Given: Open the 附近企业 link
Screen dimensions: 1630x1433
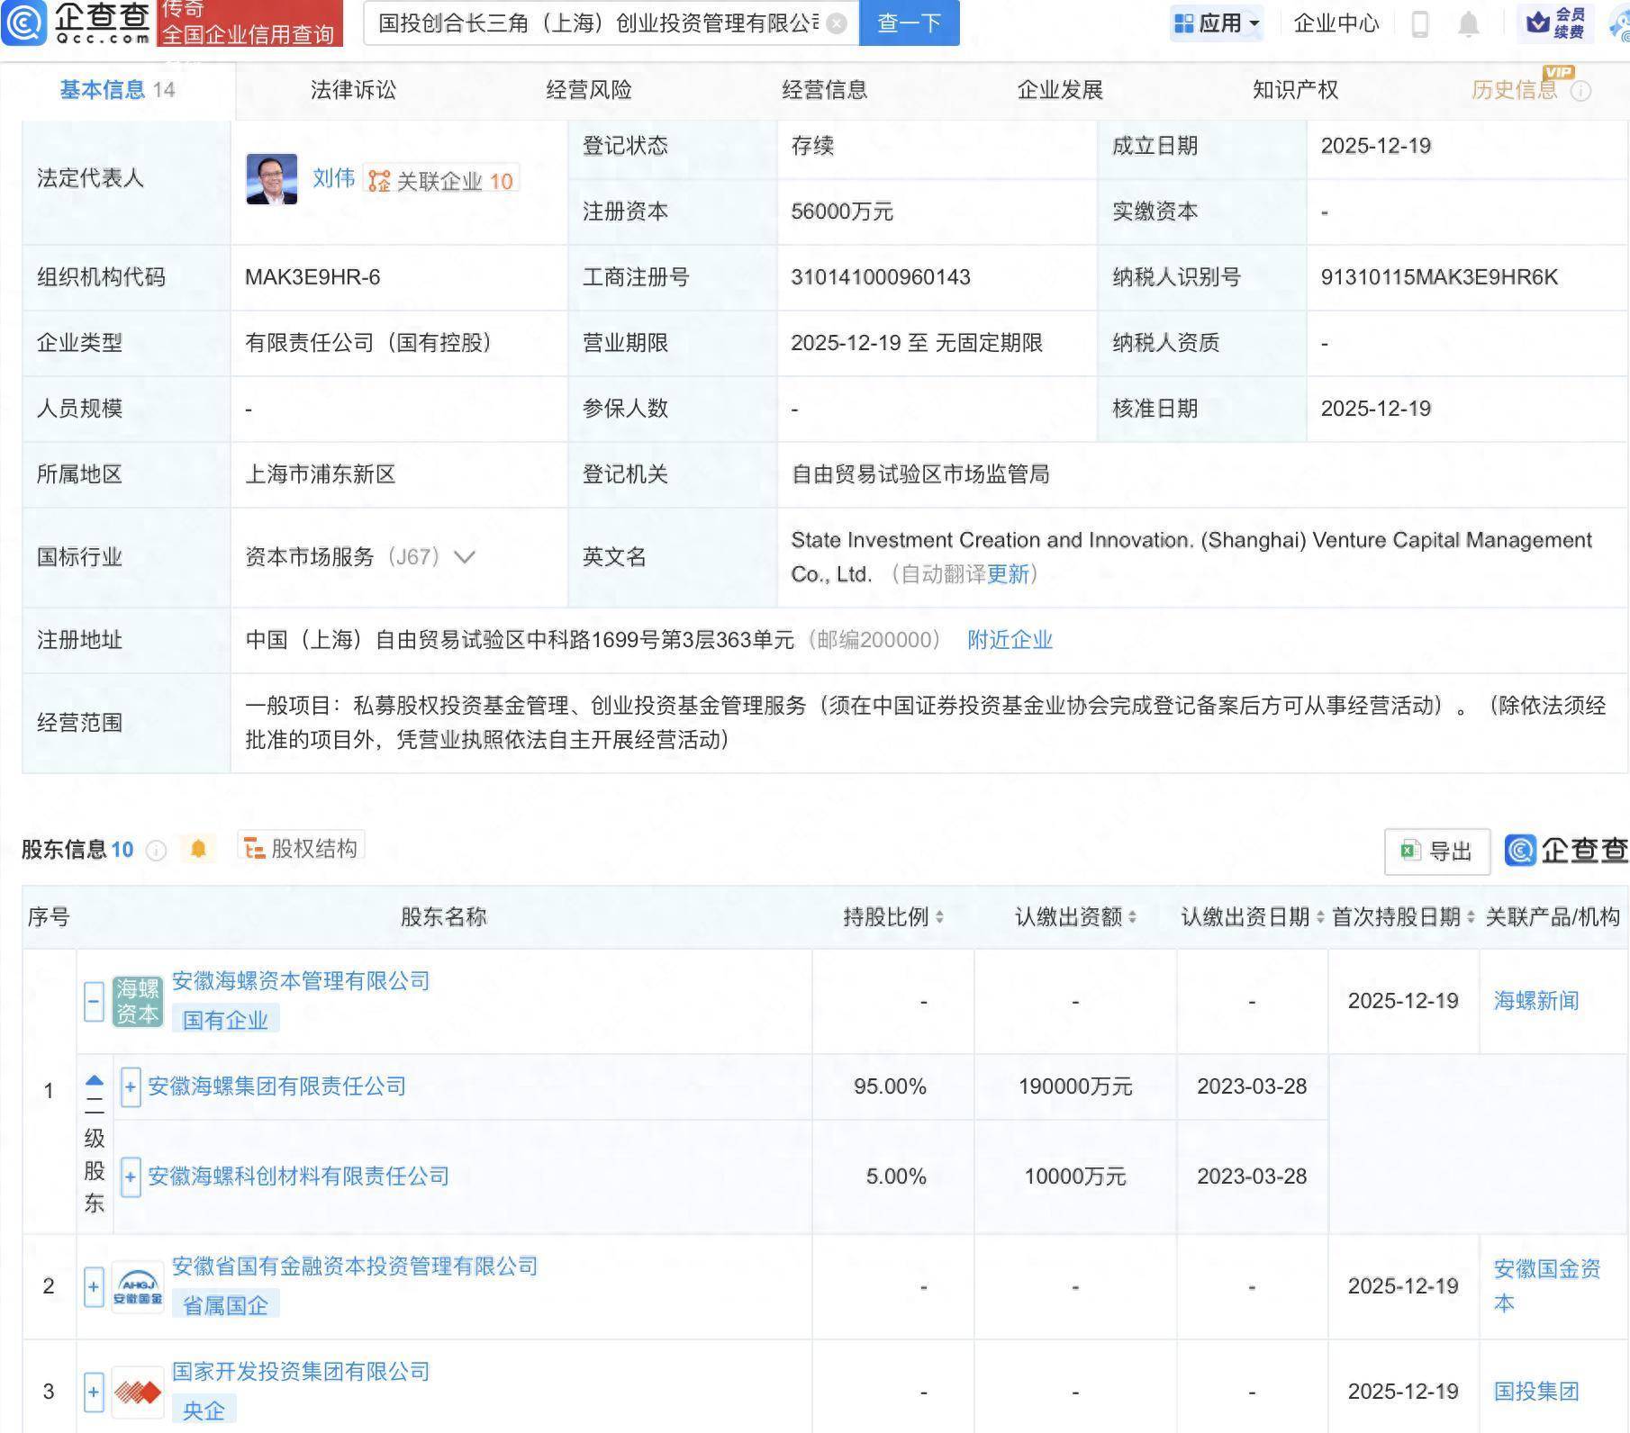Looking at the screenshot, I should [x=1010, y=640].
